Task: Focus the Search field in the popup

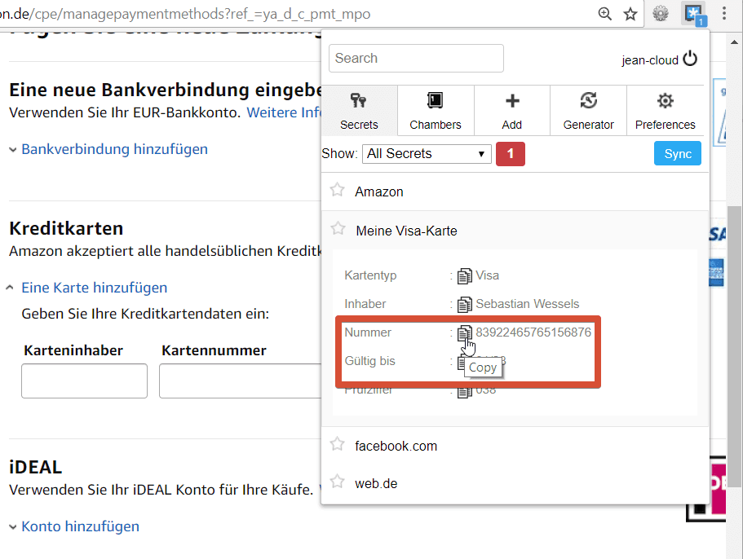Action: pyautogui.click(x=416, y=58)
